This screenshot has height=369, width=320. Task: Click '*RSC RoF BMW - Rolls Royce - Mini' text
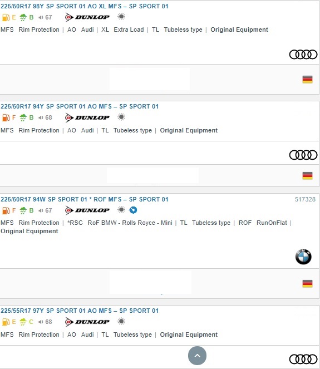pos(120,223)
